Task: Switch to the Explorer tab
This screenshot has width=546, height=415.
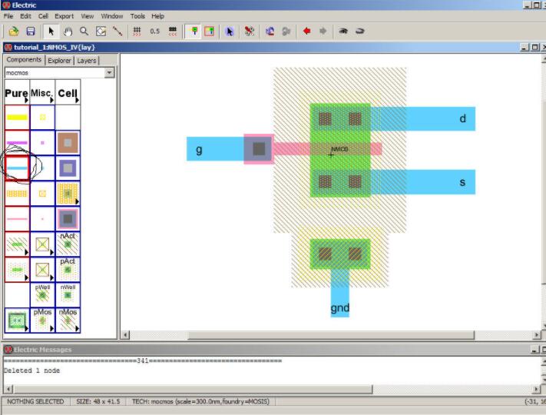Action: (58, 60)
